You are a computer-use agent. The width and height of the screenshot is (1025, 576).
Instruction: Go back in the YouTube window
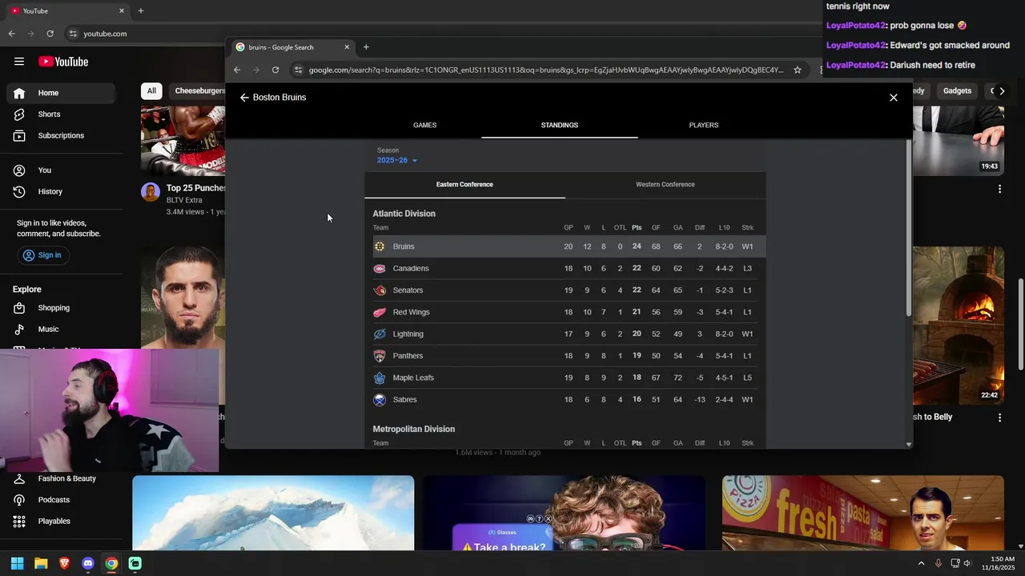11,34
